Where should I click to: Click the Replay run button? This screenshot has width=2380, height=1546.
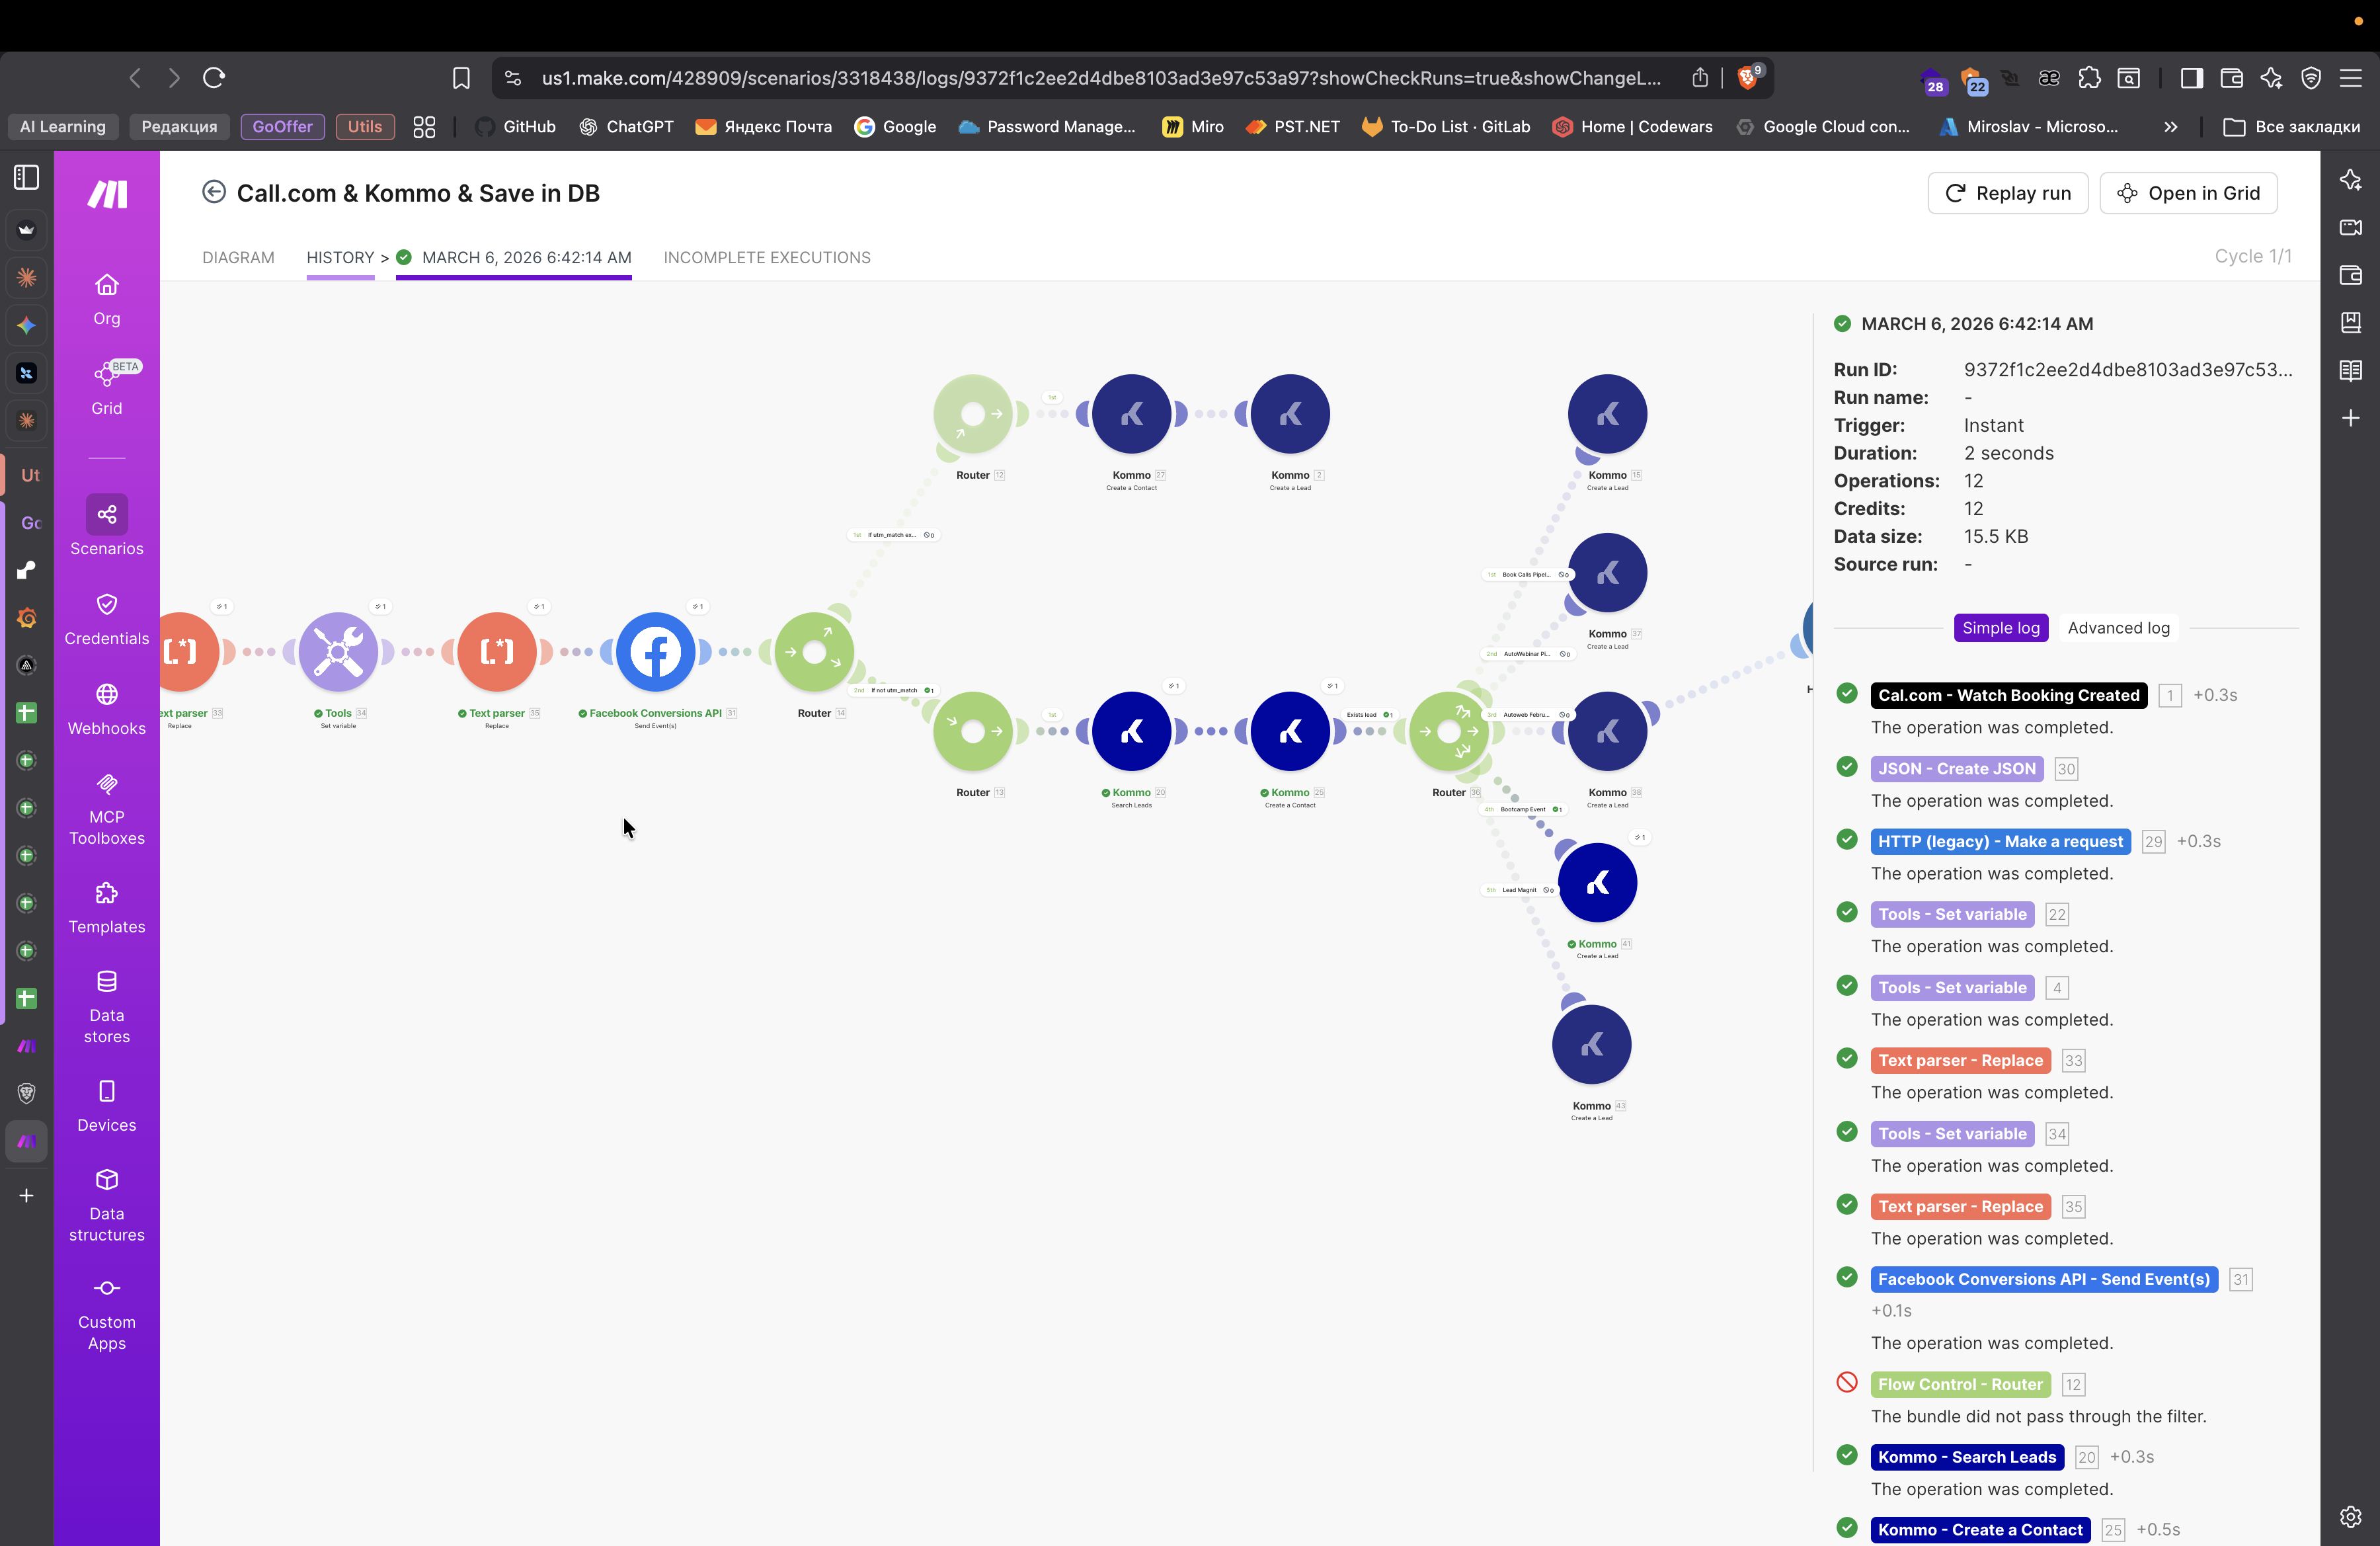click(x=2007, y=193)
